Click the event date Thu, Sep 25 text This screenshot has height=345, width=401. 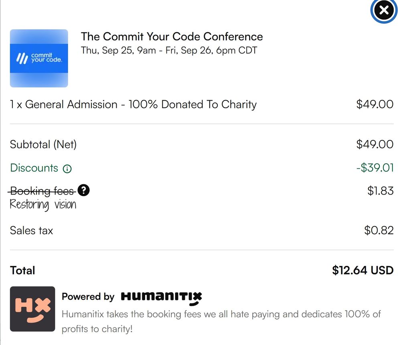168,51
